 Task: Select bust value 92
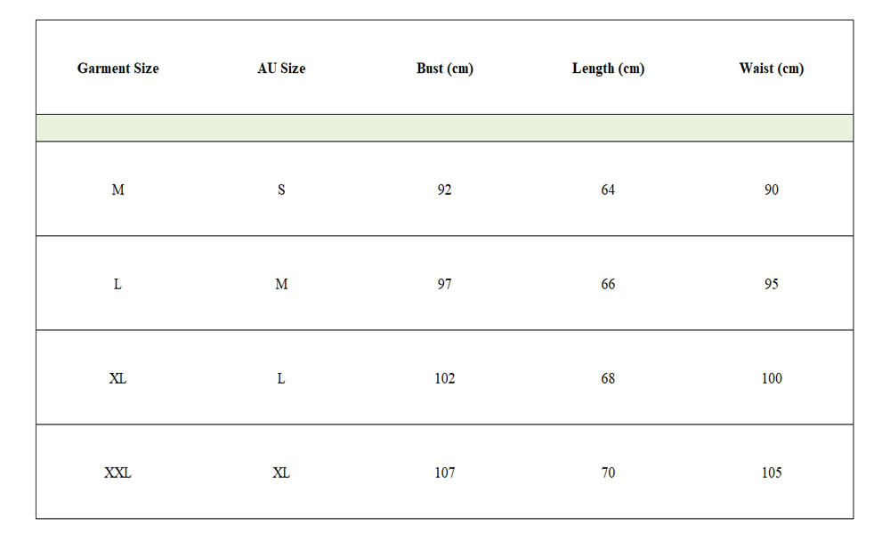pos(444,190)
